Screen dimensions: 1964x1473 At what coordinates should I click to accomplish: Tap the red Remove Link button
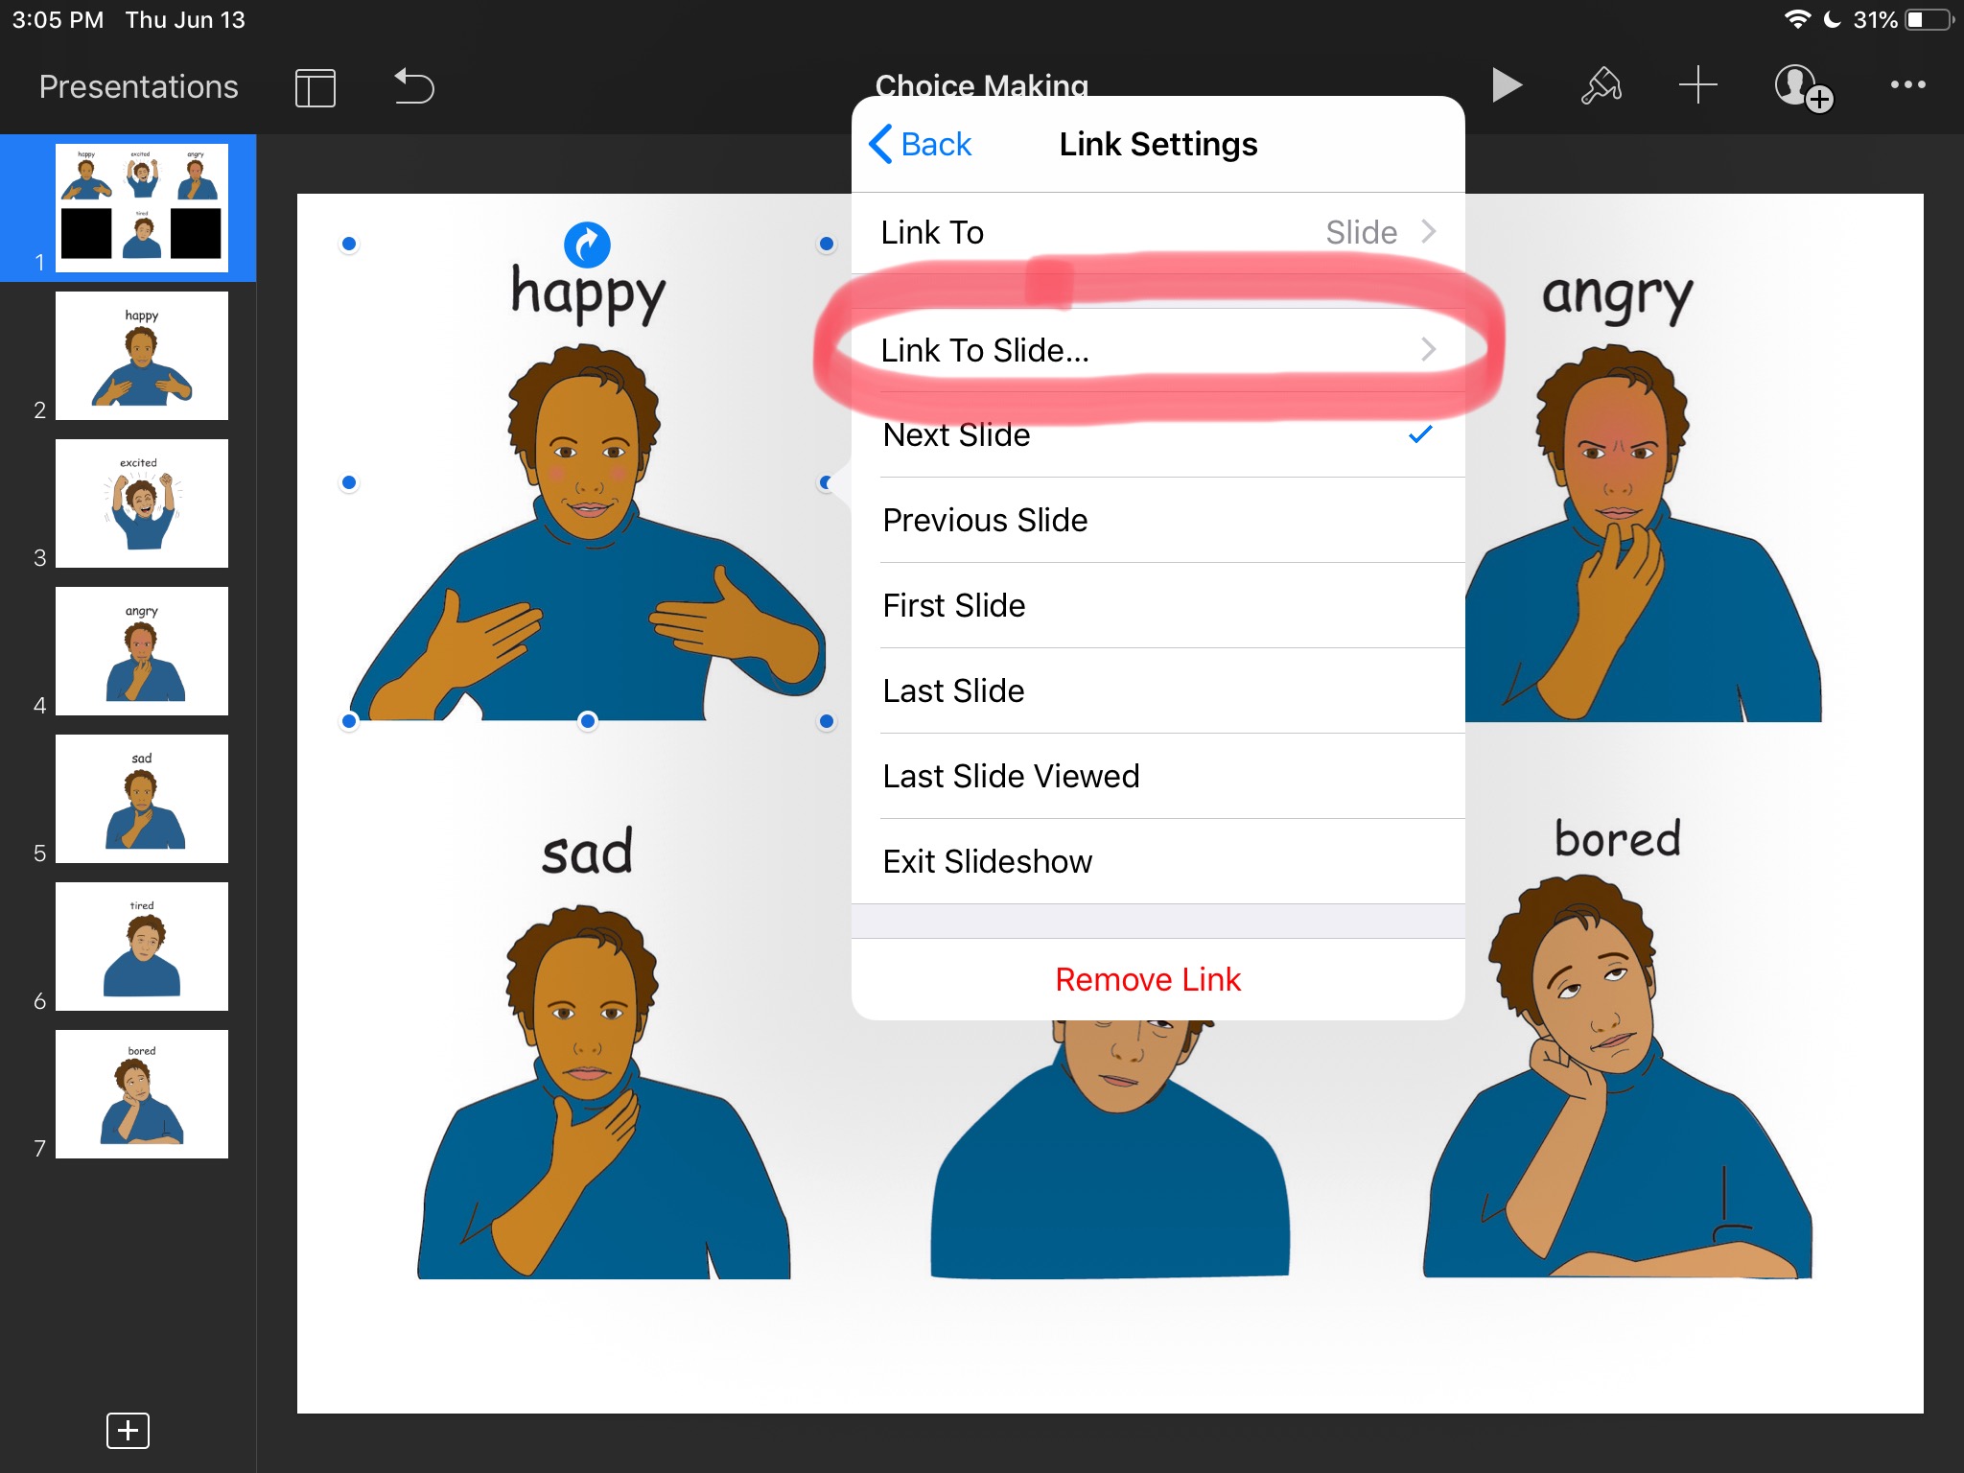1148,980
